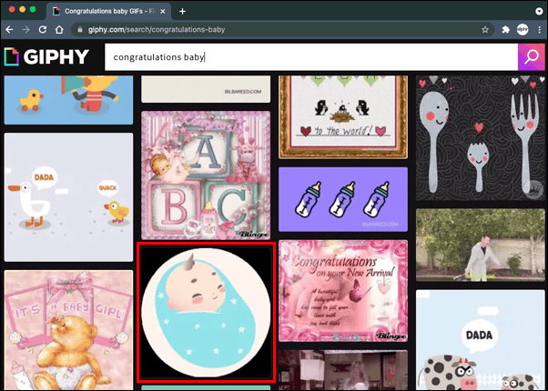Open the browser extensions puzzle icon
Screen dimensions: 548x391
(x=505, y=30)
